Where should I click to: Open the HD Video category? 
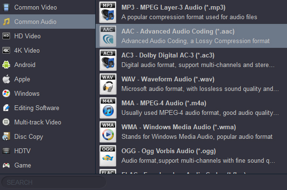(x=47, y=36)
